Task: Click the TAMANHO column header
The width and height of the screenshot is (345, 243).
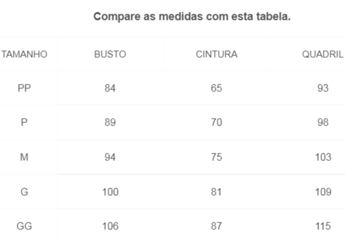Action: [24, 54]
